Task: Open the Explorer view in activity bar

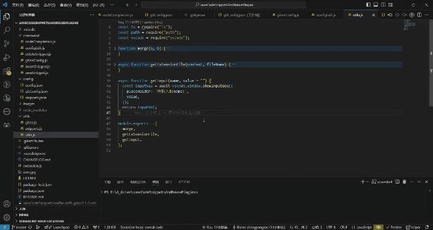Action: click(x=7, y=16)
